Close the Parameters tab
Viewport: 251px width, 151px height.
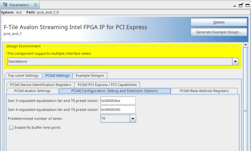tap(36, 5)
